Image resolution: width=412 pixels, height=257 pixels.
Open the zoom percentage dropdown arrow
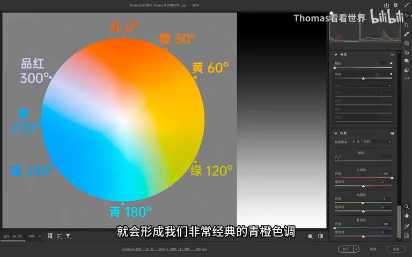[40, 236]
